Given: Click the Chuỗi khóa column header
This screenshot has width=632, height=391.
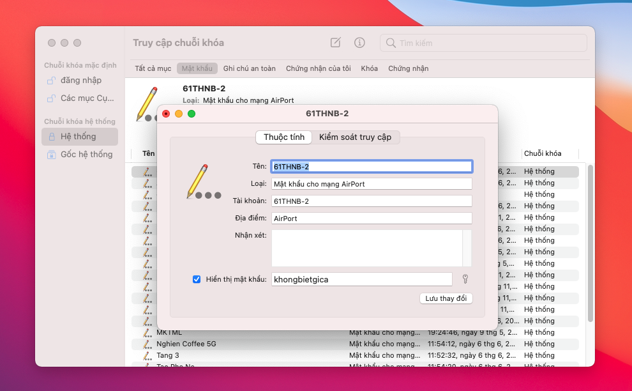Looking at the screenshot, I should pos(550,153).
